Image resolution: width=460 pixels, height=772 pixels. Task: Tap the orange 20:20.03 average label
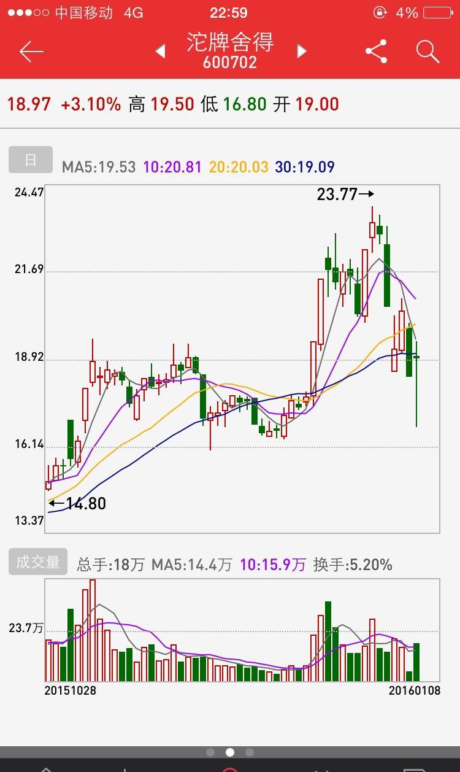tap(239, 166)
